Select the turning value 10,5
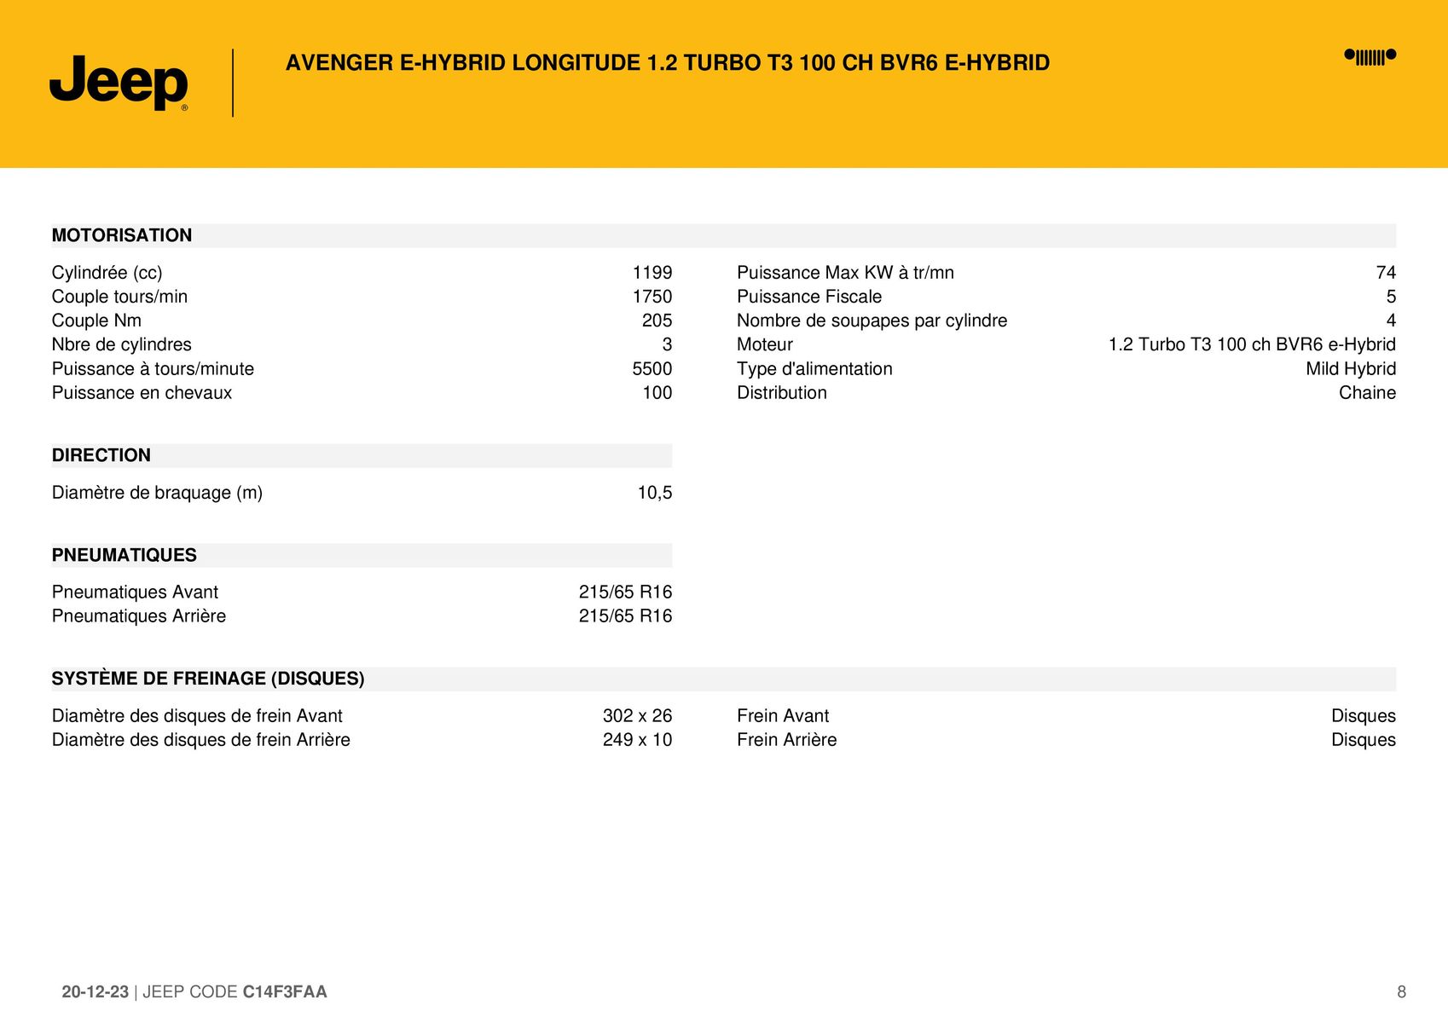Viewport: 1448px width, 1023px height. click(655, 493)
